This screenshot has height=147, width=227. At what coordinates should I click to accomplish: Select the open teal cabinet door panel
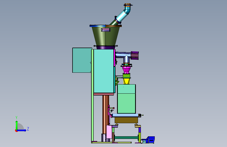point(82,60)
